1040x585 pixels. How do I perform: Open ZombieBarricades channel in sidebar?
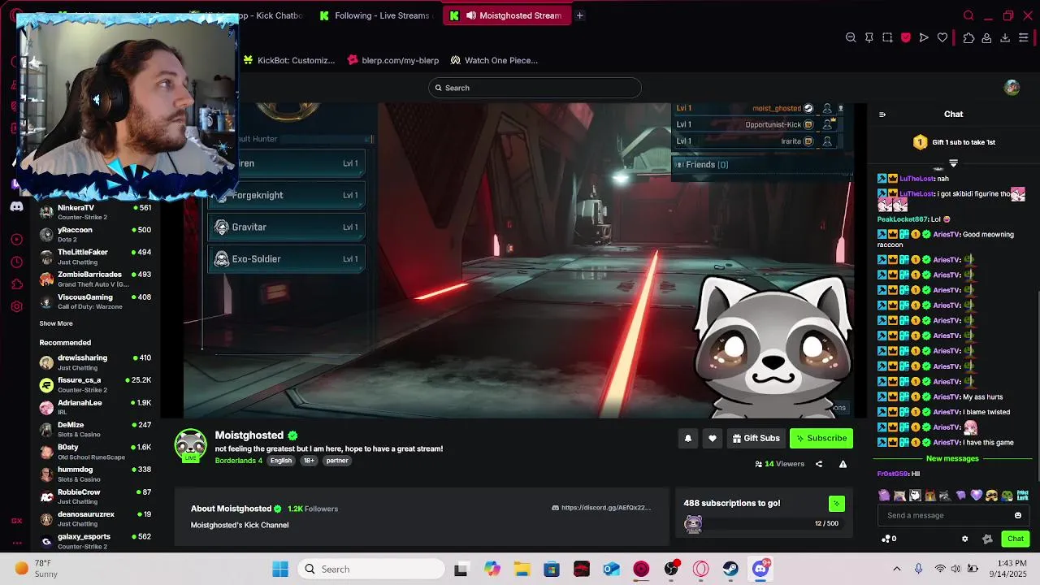click(x=95, y=279)
